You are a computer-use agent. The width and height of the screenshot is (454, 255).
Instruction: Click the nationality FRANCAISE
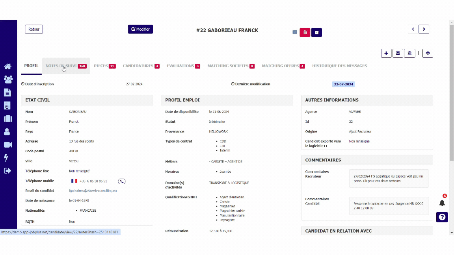[88, 211]
